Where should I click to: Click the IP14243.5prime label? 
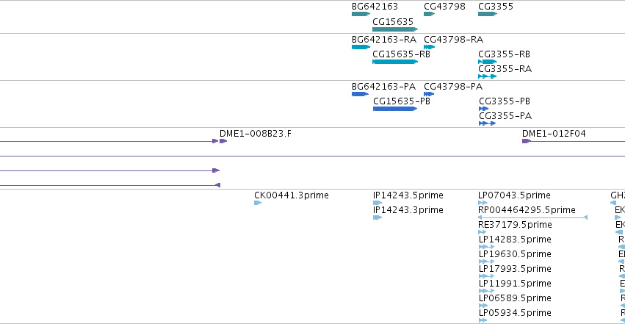[408, 195]
